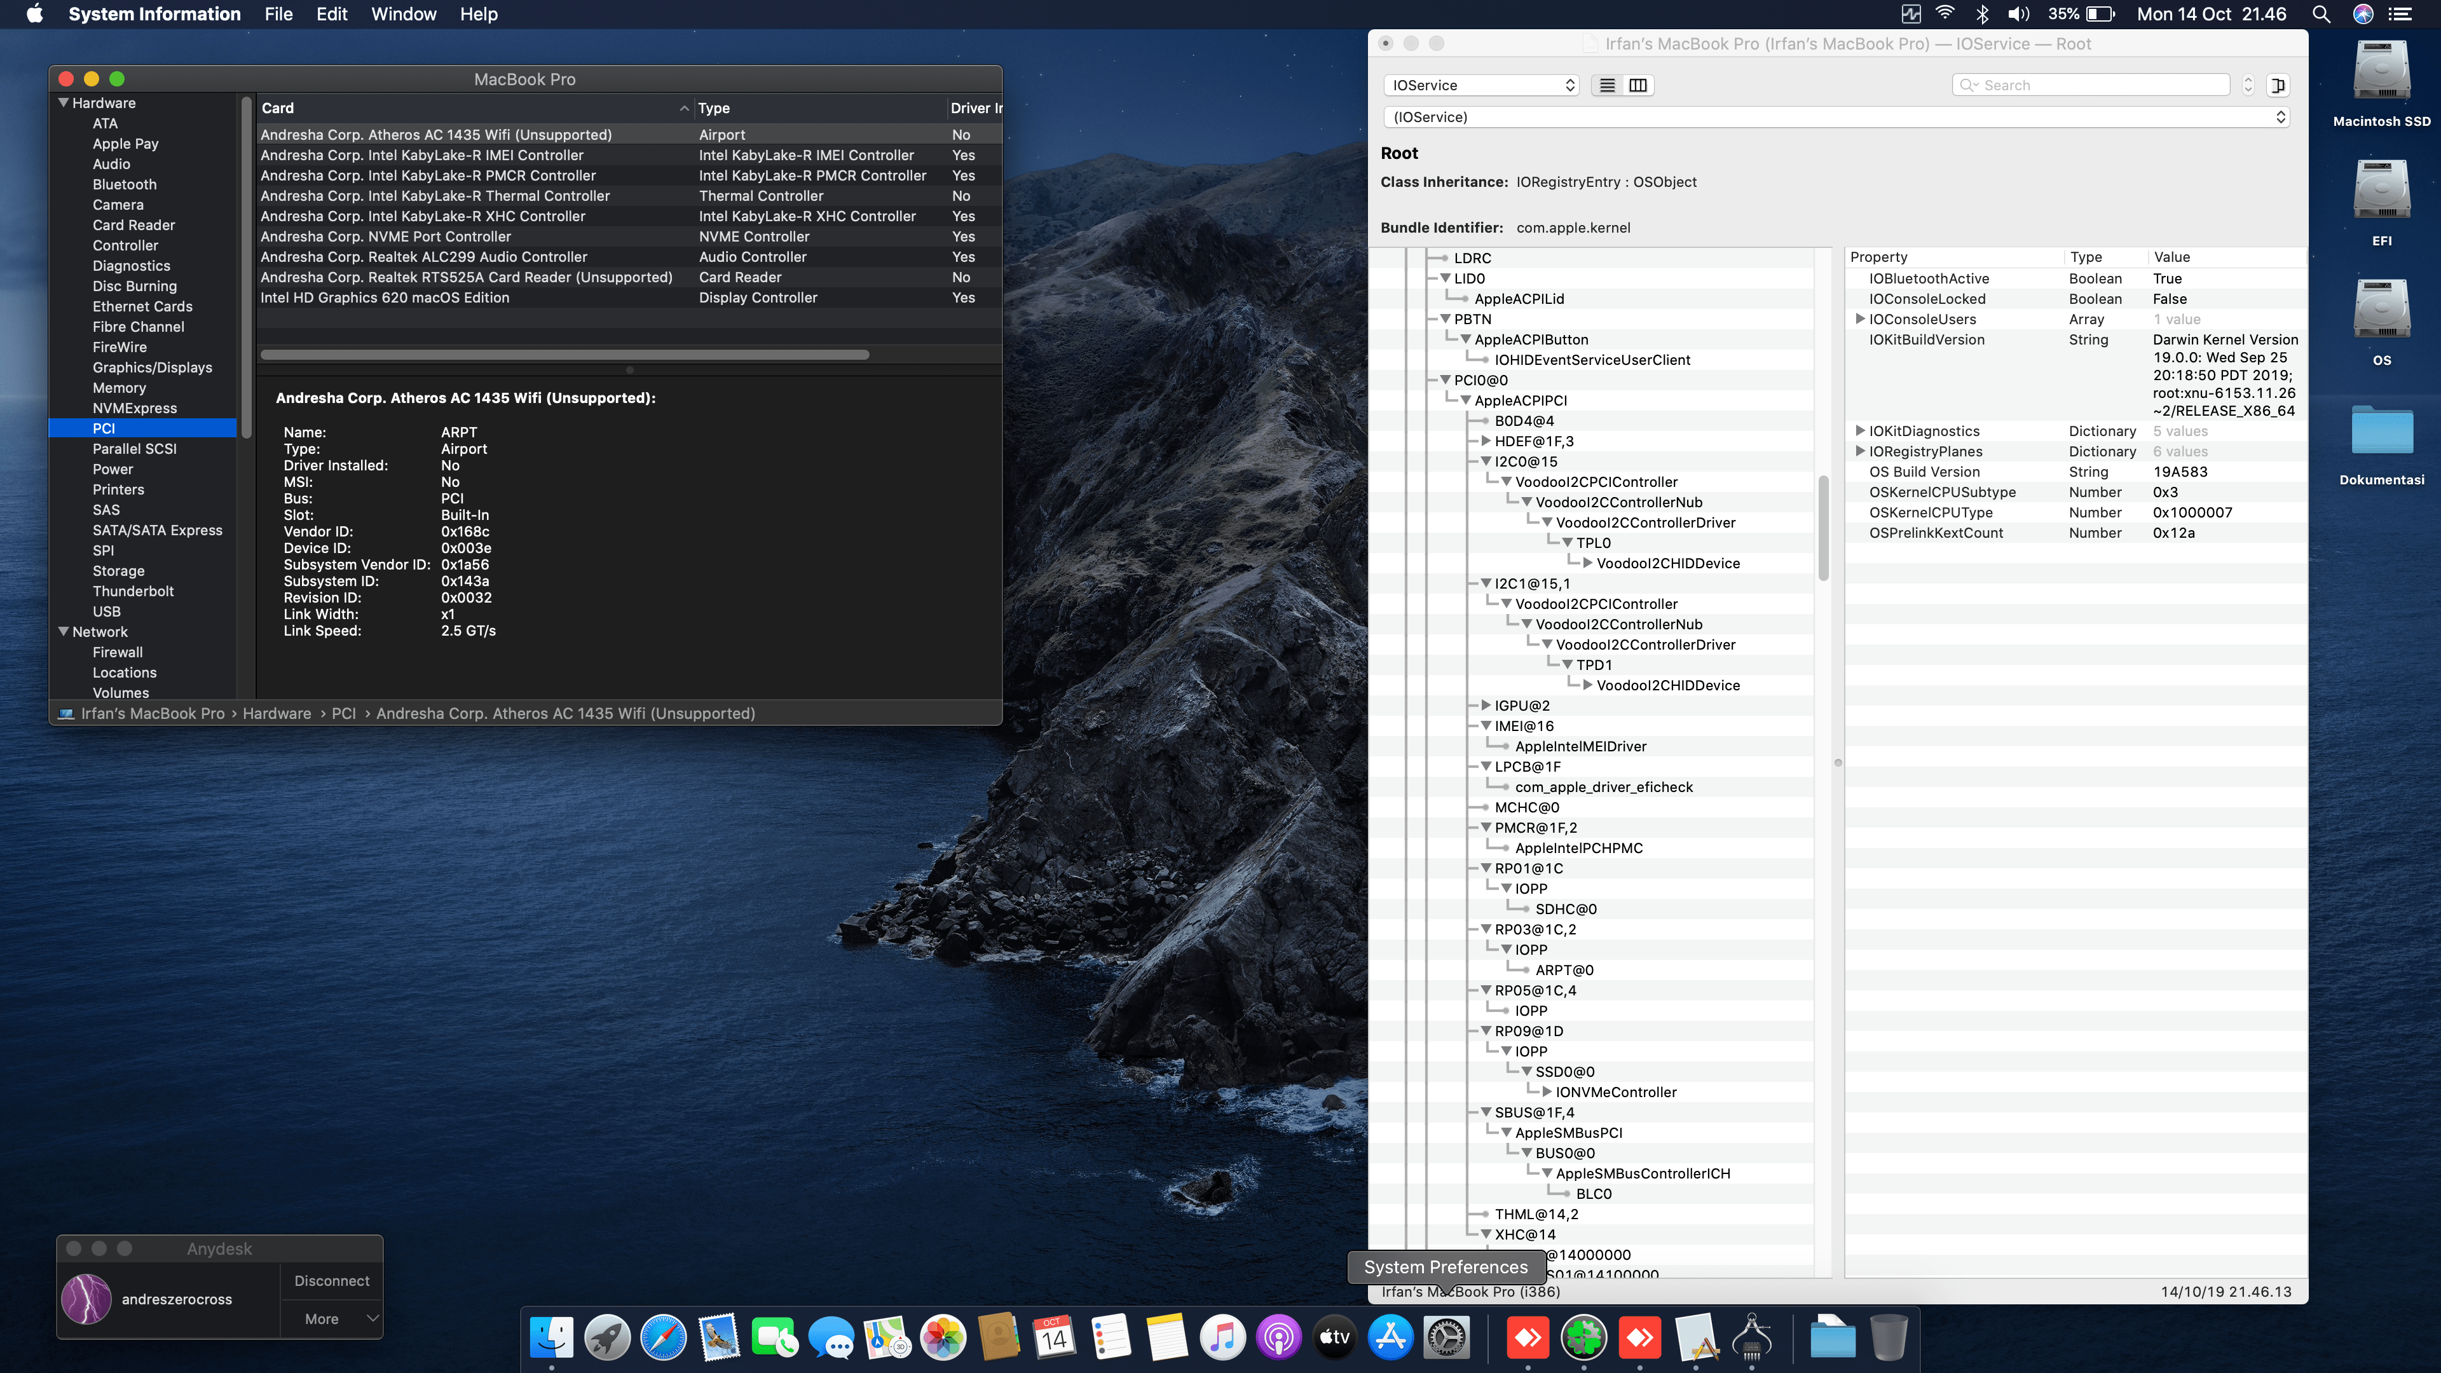Click Disconnect in Anydesk window
The width and height of the screenshot is (2441, 1373).
pos(332,1280)
